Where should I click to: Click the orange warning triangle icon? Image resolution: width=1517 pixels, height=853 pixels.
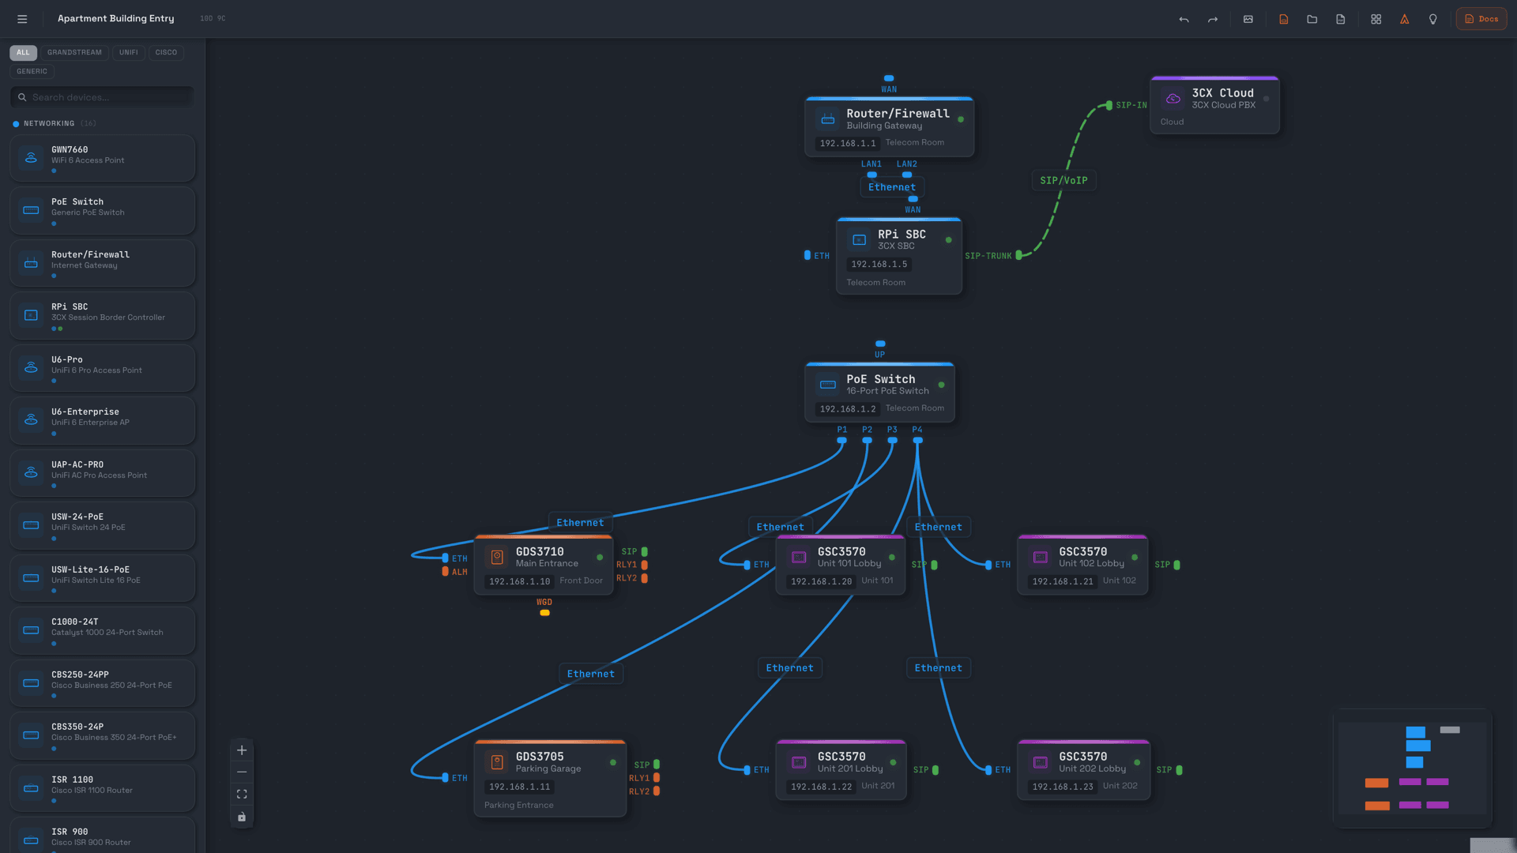tap(1404, 19)
